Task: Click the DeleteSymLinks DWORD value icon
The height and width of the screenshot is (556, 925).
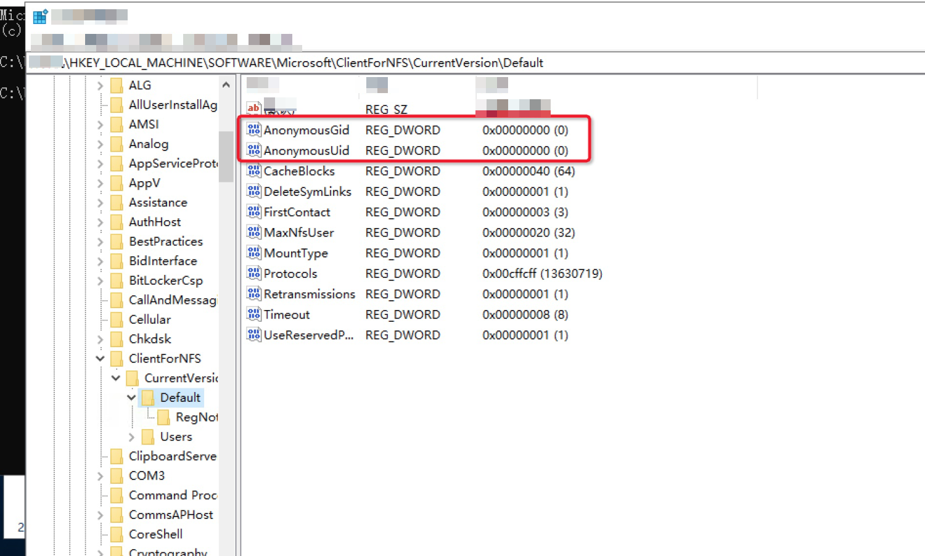Action: coord(253,191)
